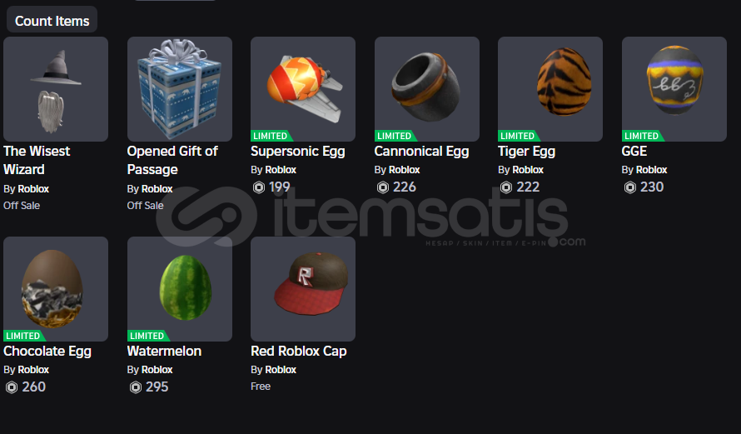Select the Supersonic Egg item image

click(x=303, y=89)
